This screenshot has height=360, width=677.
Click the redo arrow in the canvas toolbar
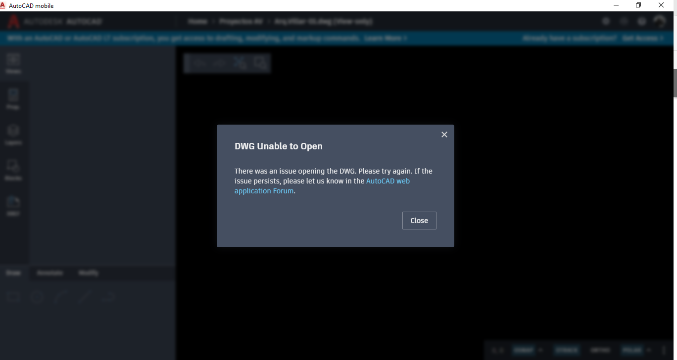coord(220,63)
